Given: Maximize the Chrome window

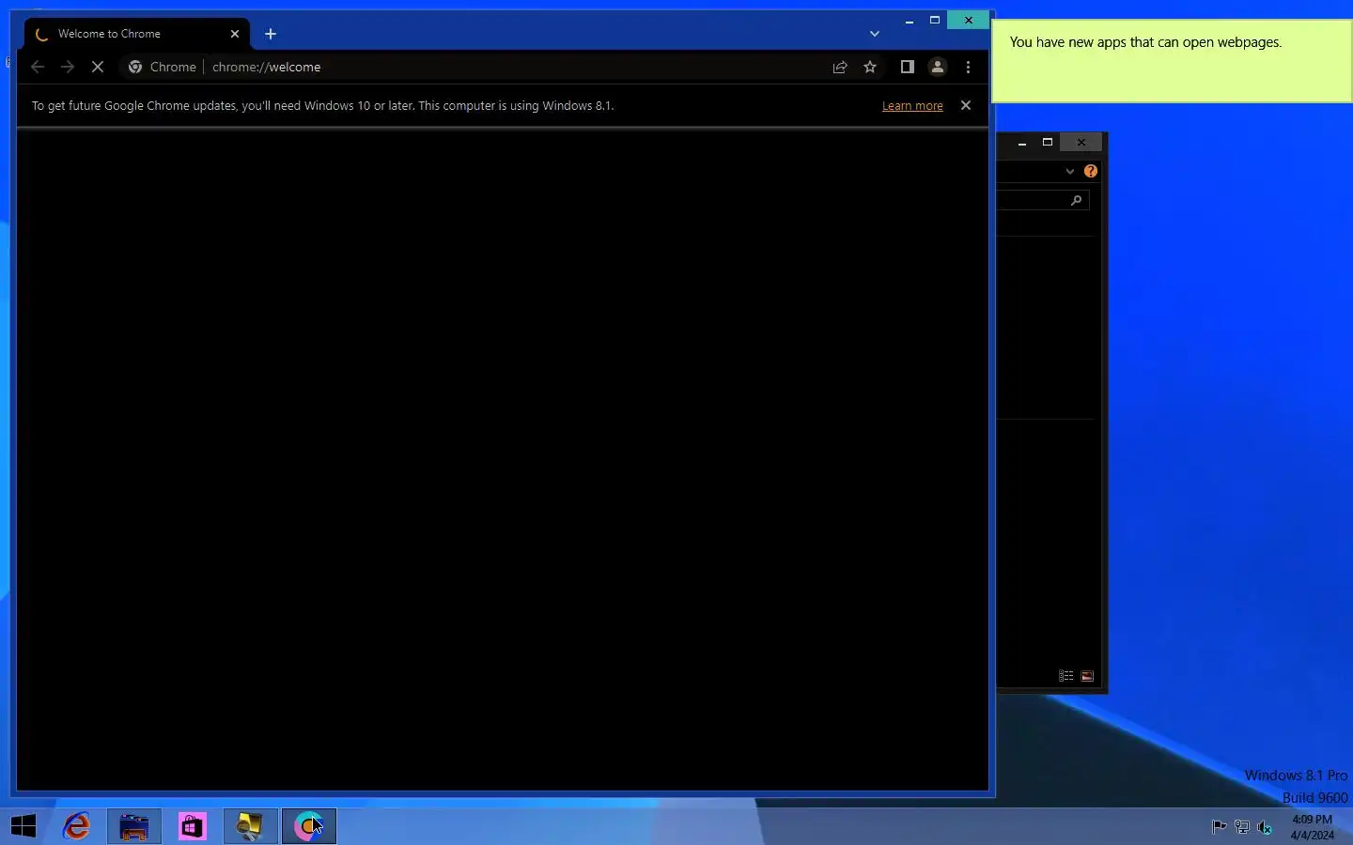Looking at the screenshot, I should tap(935, 21).
